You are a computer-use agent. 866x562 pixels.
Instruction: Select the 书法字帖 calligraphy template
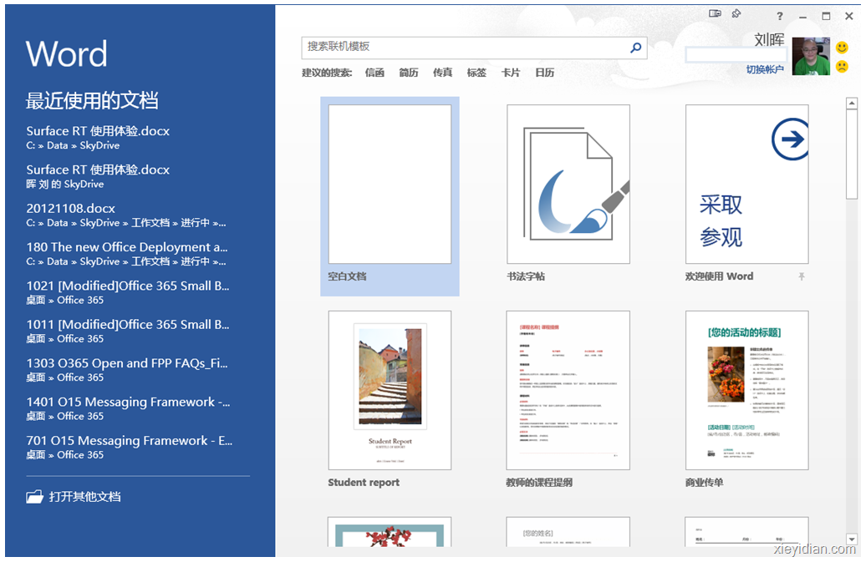568,194
